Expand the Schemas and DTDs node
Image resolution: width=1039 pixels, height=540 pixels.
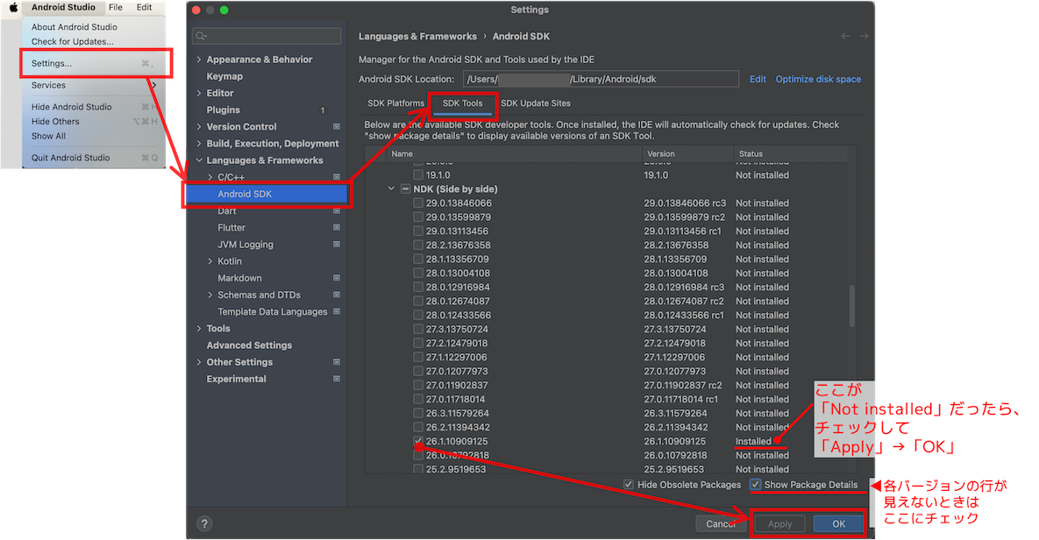click(x=210, y=295)
